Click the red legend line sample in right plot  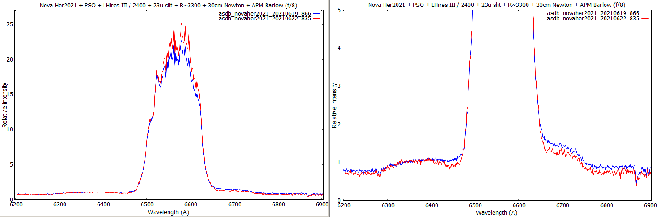pyautogui.click(x=645, y=19)
